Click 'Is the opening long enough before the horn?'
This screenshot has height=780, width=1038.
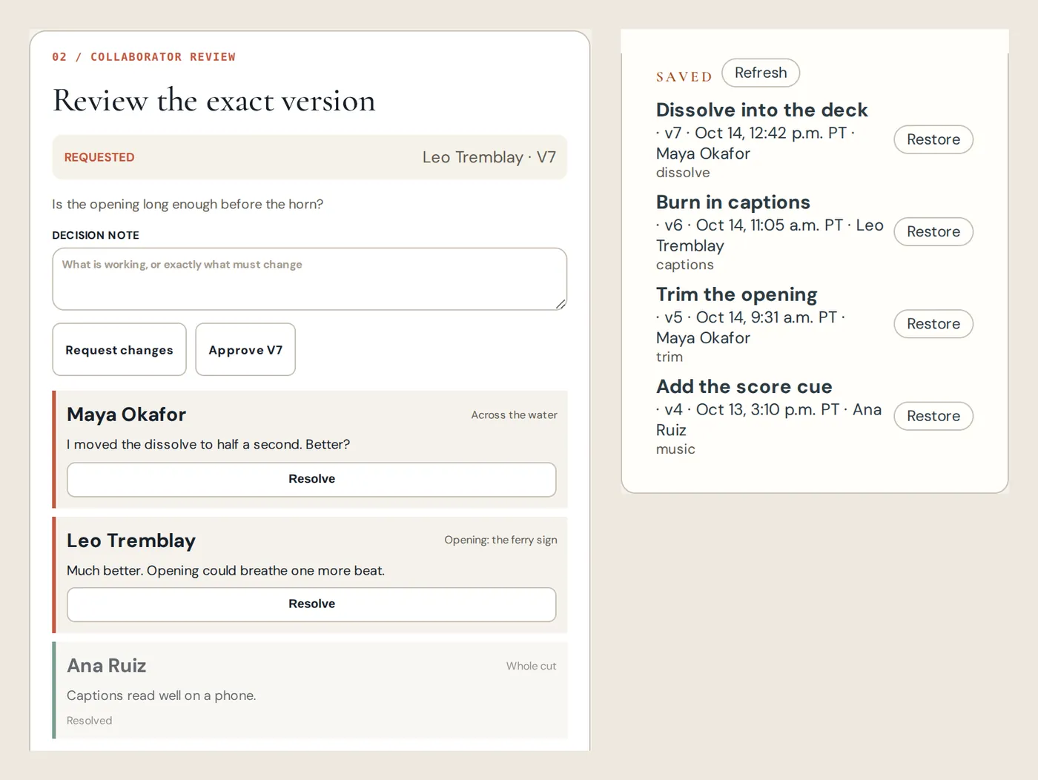tap(188, 204)
